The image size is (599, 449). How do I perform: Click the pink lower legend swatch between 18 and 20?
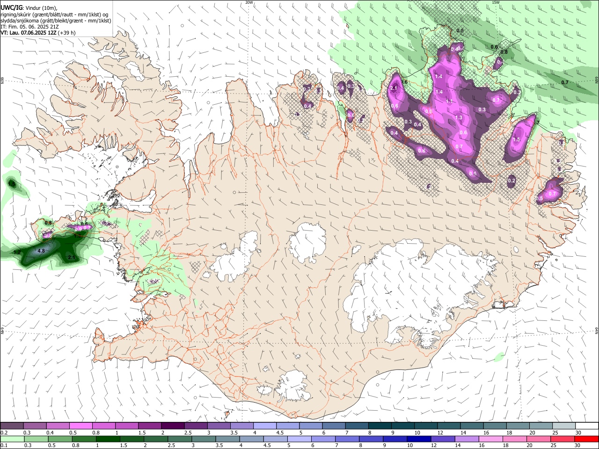click(x=515, y=439)
